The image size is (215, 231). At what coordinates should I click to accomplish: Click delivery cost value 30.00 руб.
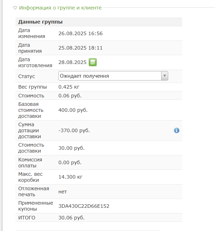pyautogui.click(x=71, y=148)
